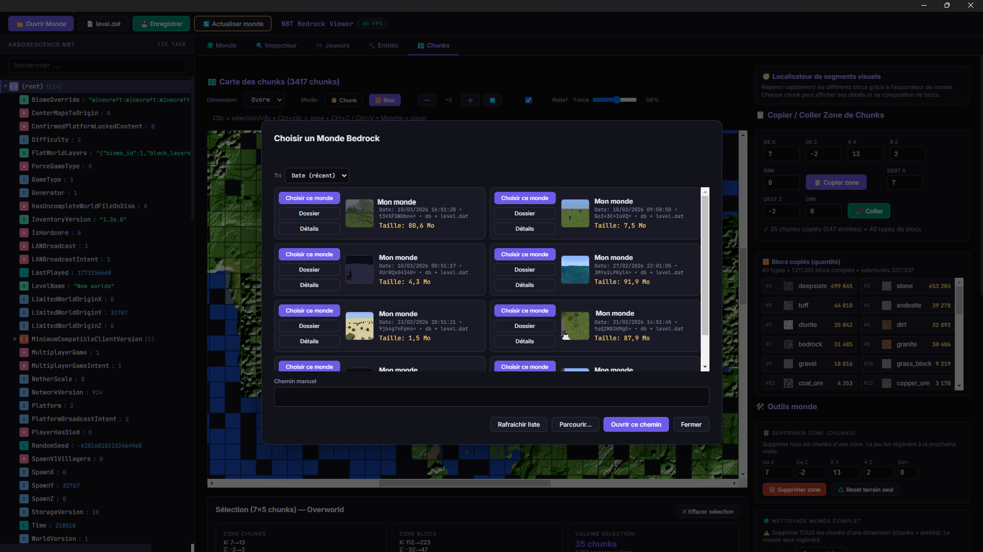The image size is (983, 552).
Task: Switch to the Entités tab
Action: pos(384,46)
